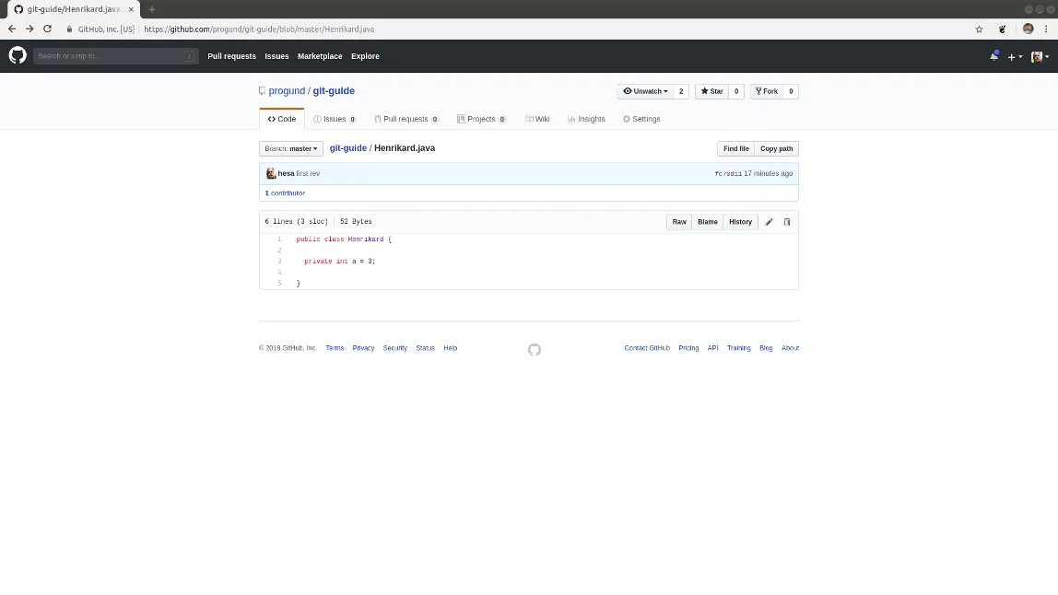The image size is (1058, 595).
Task: Open Pull requests in top navigation
Action: point(231,56)
